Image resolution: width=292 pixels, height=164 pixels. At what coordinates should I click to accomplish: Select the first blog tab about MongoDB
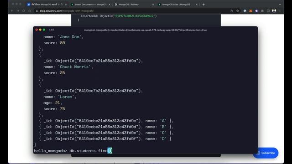(47, 5)
